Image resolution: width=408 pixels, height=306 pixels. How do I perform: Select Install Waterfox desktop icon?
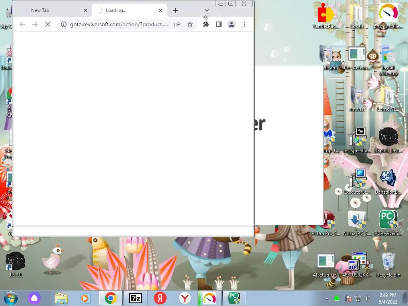tap(388, 61)
